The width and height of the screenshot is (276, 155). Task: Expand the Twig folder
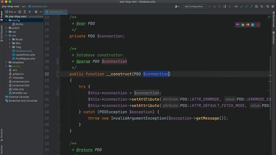[x=9, y=47]
